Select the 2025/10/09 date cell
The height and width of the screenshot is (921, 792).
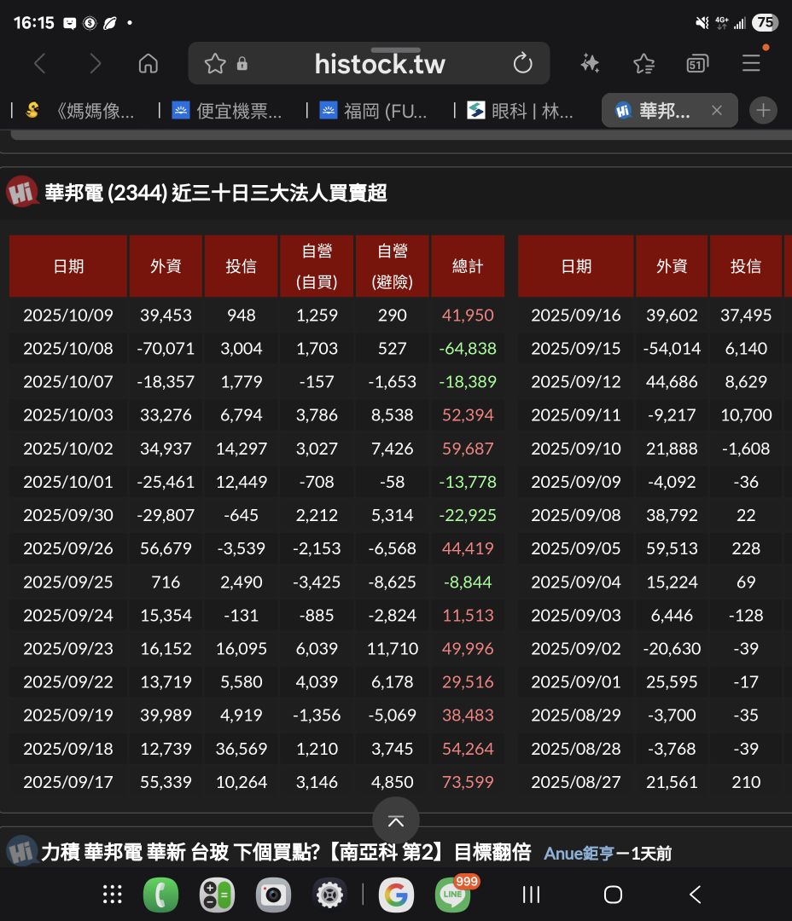tap(68, 316)
